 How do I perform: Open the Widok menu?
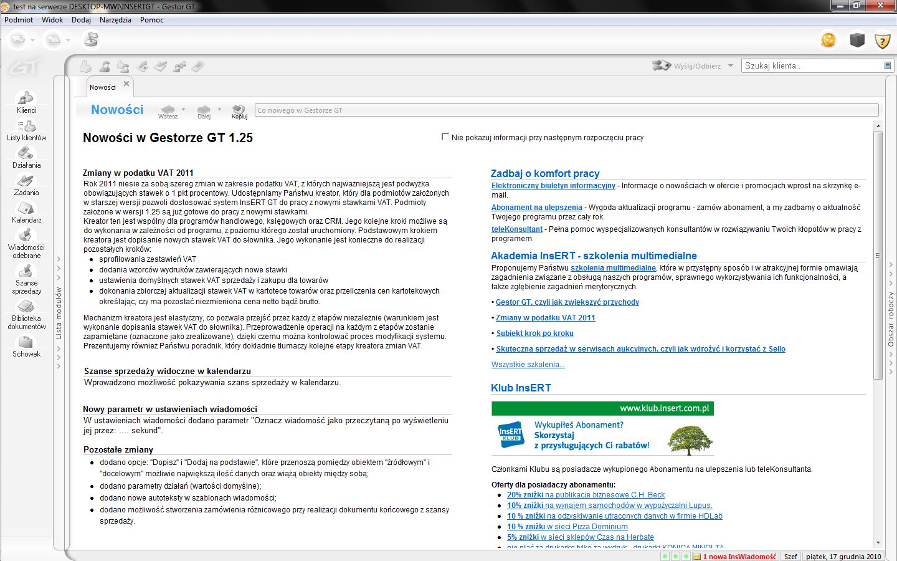click(x=52, y=20)
